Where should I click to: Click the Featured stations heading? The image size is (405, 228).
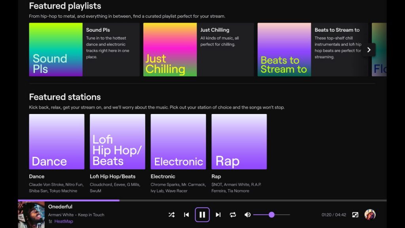pyautogui.click(x=65, y=97)
